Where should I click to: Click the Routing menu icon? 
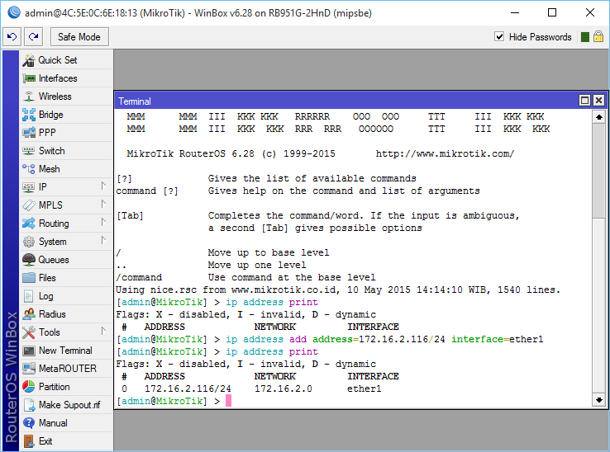tap(29, 224)
